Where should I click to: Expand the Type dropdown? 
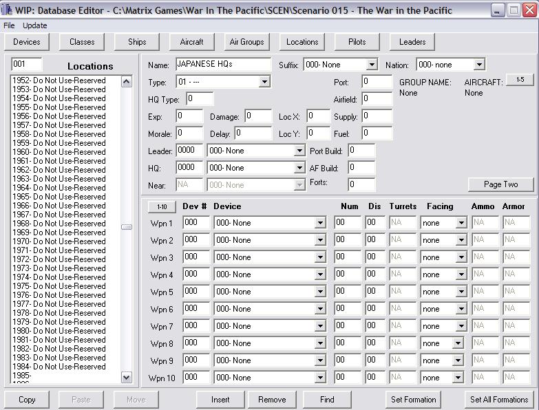click(264, 82)
